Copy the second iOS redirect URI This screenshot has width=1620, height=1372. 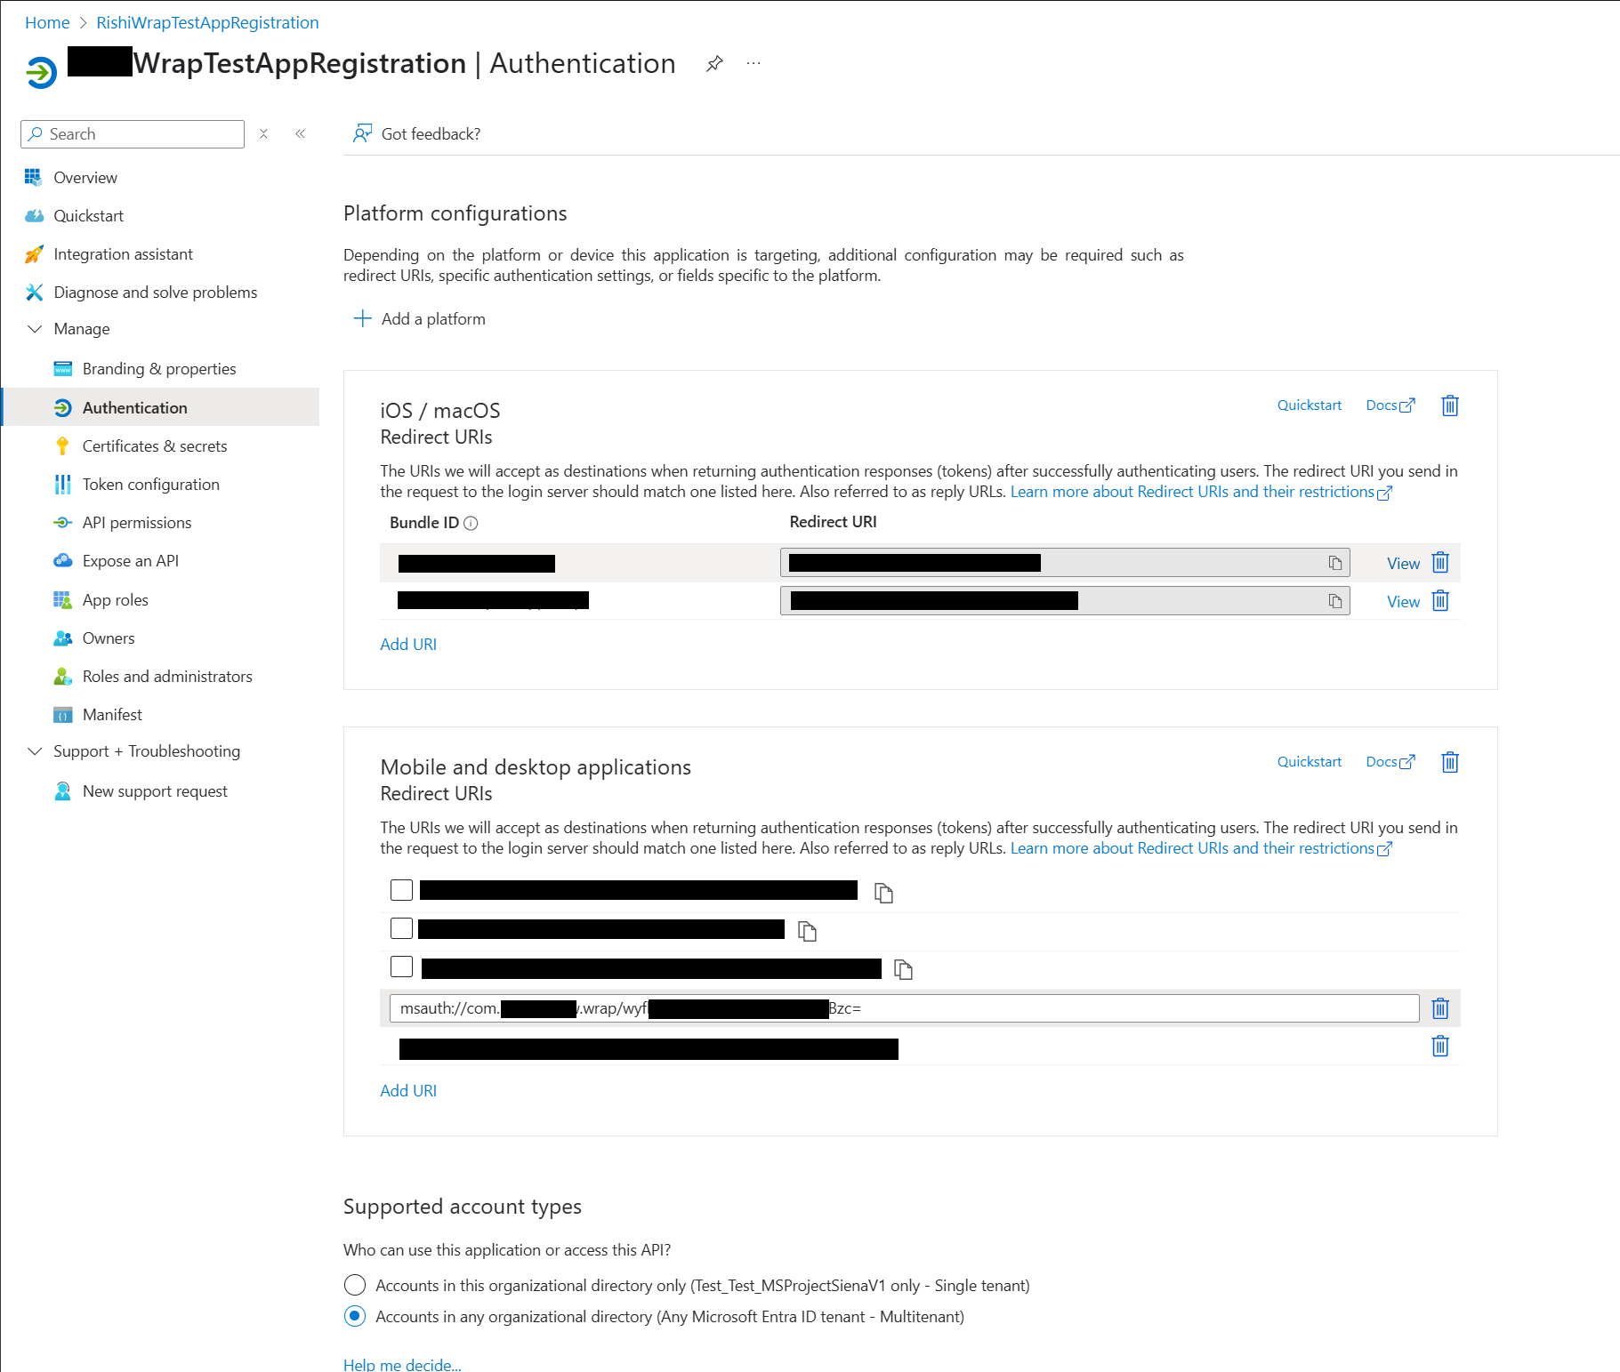[x=1335, y=601]
